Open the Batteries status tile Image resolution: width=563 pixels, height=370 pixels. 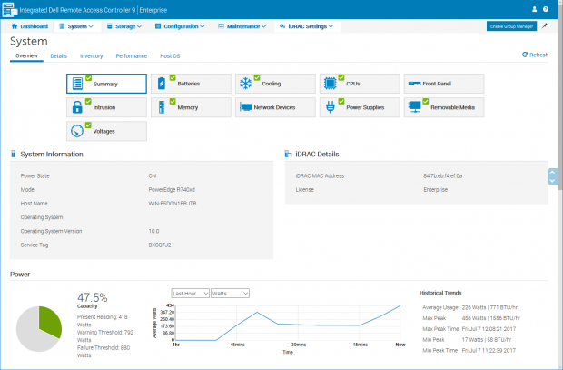[x=191, y=83]
